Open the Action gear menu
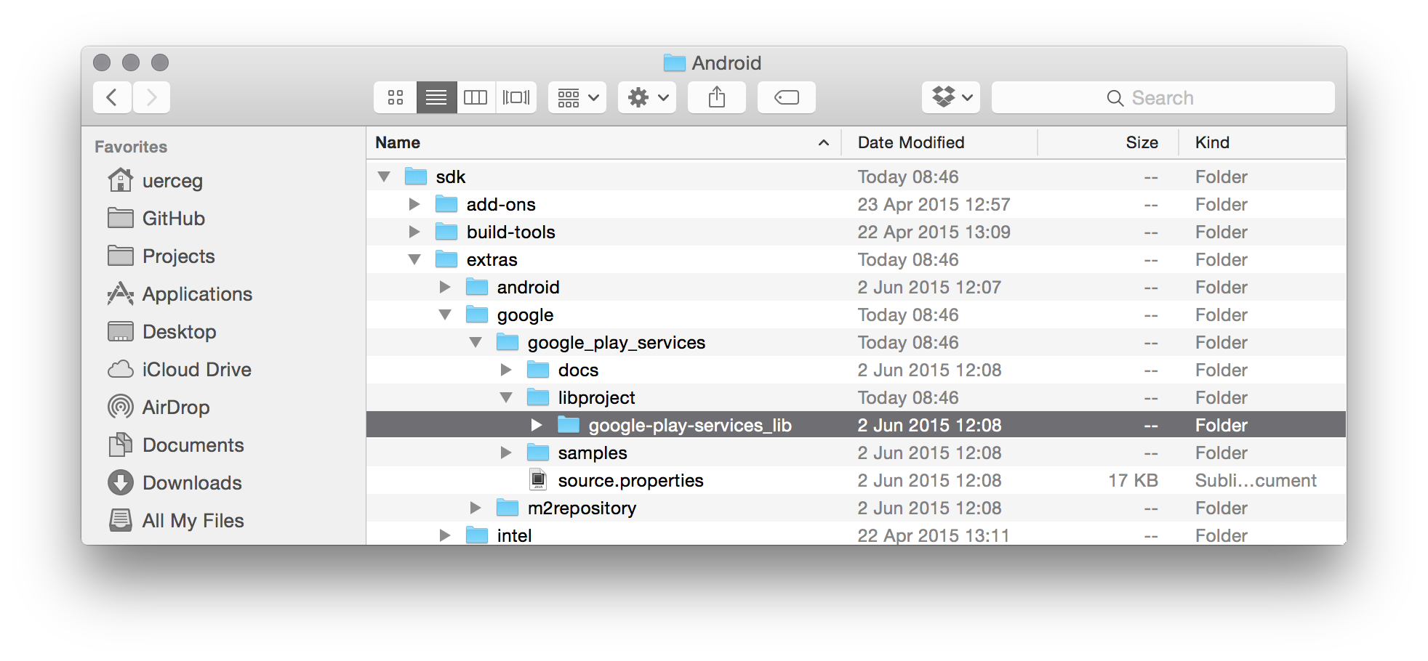Image resolution: width=1428 pixels, height=661 pixels. [647, 97]
